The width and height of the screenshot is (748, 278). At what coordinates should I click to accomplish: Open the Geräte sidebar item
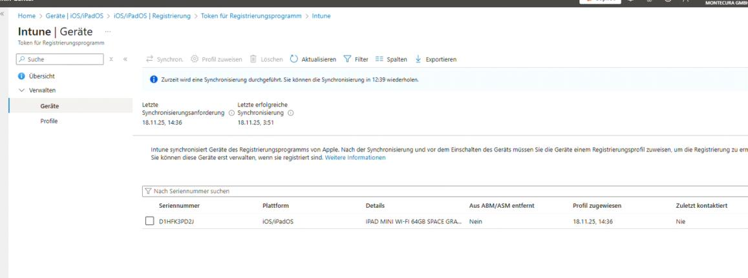(x=70, y=106)
